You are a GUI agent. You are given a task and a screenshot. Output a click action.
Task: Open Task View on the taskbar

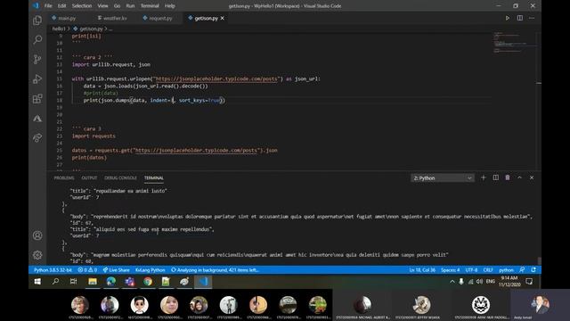(73, 282)
